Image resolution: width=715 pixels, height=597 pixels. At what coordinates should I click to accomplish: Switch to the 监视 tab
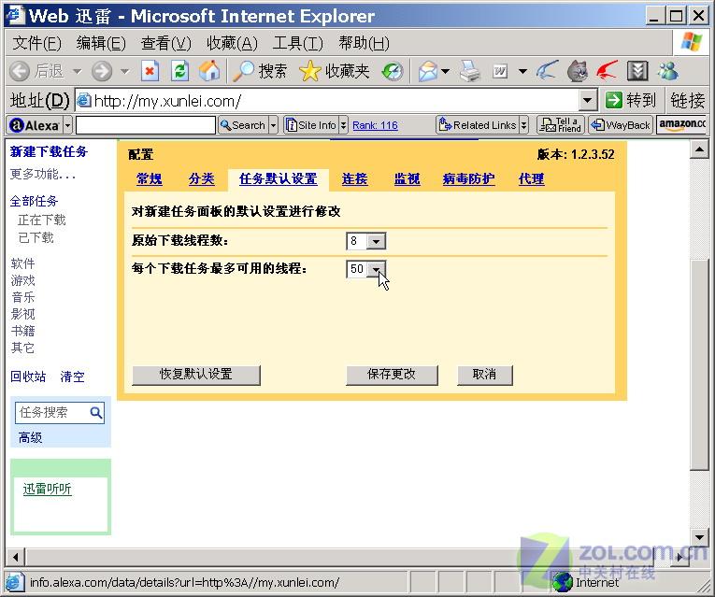[407, 179]
